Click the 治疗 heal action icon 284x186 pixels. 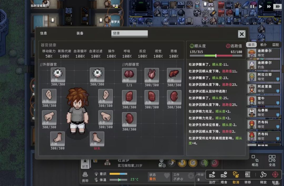pos(212,175)
